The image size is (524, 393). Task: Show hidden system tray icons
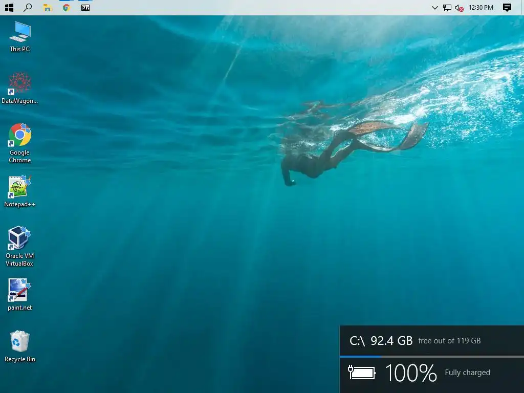(x=434, y=8)
